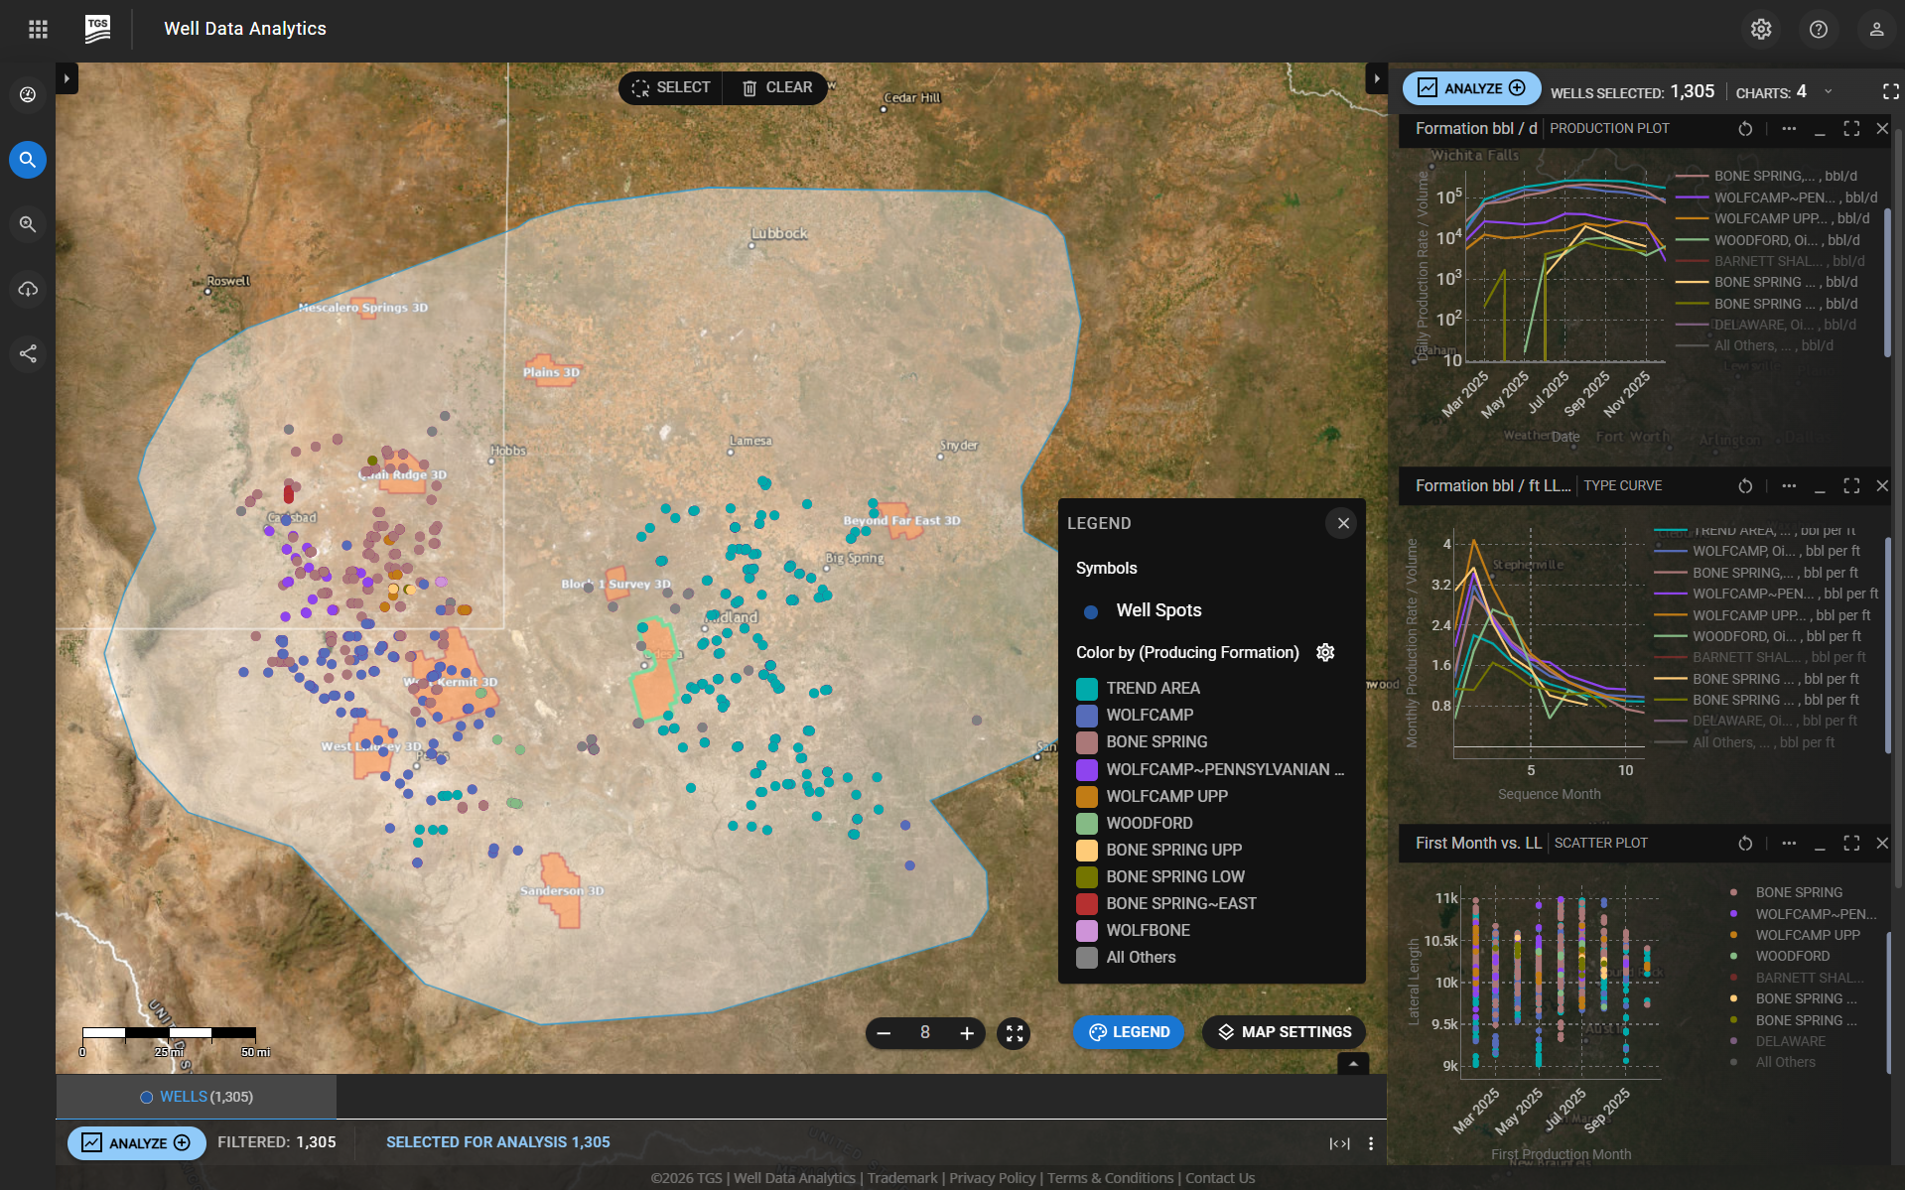
Task: Click fit-to-extent icon beside zoom controls
Action: (x=1014, y=1033)
